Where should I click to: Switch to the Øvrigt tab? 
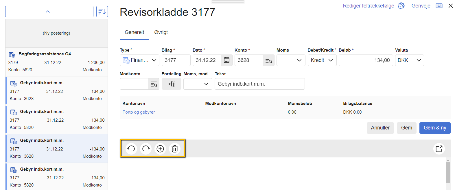pyautogui.click(x=161, y=32)
